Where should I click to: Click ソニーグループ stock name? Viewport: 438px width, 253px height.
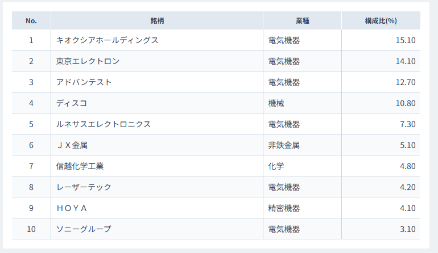coord(84,229)
